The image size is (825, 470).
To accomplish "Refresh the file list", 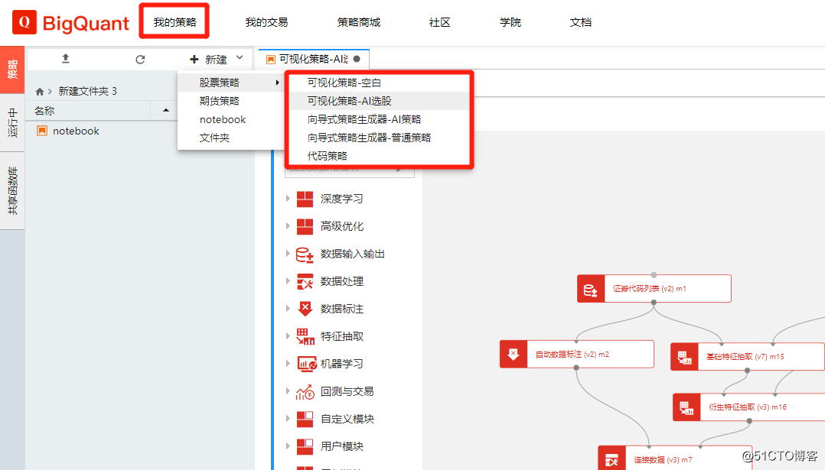I will coord(140,60).
